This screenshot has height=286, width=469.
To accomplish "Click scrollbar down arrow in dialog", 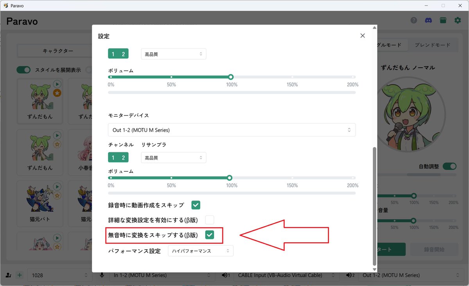I will pos(374,270).
